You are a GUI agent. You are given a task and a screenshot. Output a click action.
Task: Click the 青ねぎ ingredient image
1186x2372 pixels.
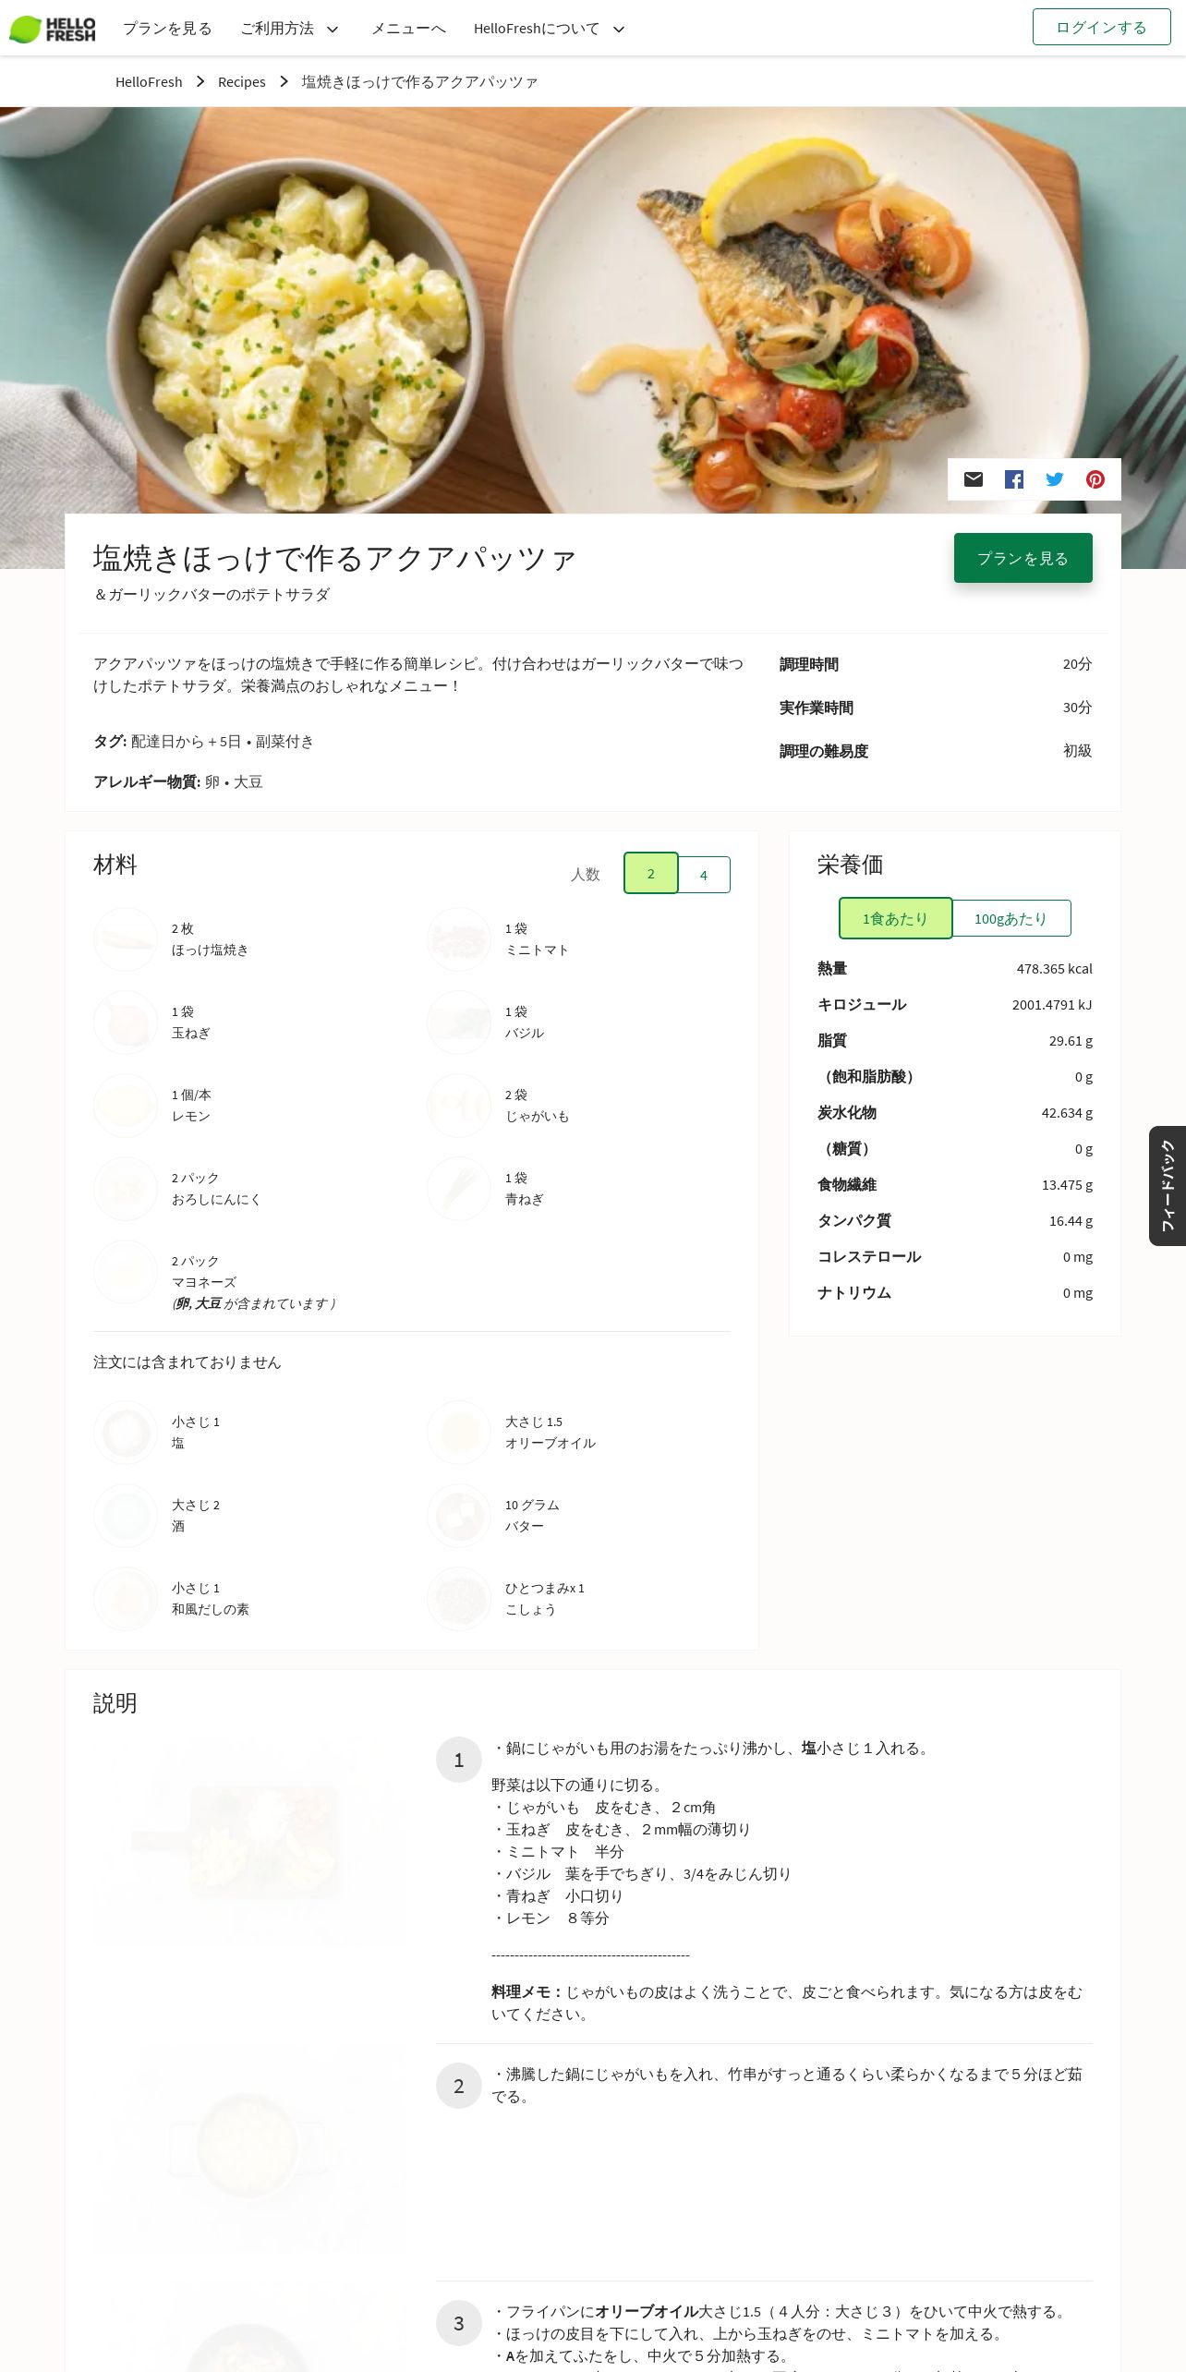pyautogui.click(x=459, y=1189)
